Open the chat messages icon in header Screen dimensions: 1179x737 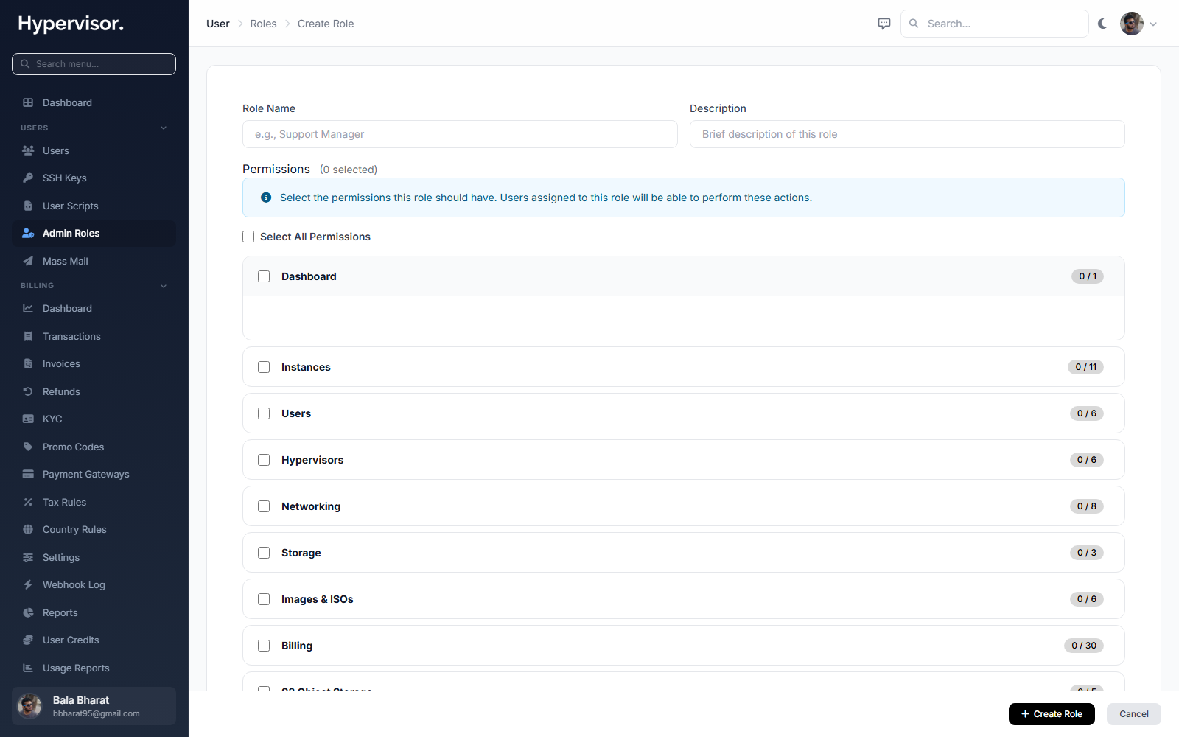pyautogui.click(x=884, y=24)
